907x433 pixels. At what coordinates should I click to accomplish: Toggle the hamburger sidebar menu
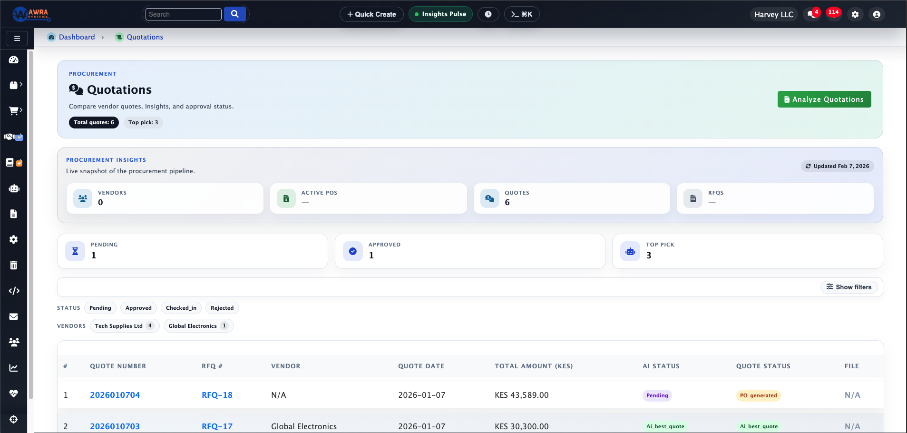(17, 39)
